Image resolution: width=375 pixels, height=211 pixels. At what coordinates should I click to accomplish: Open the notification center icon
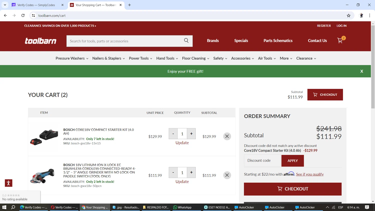tap(367, 207)
